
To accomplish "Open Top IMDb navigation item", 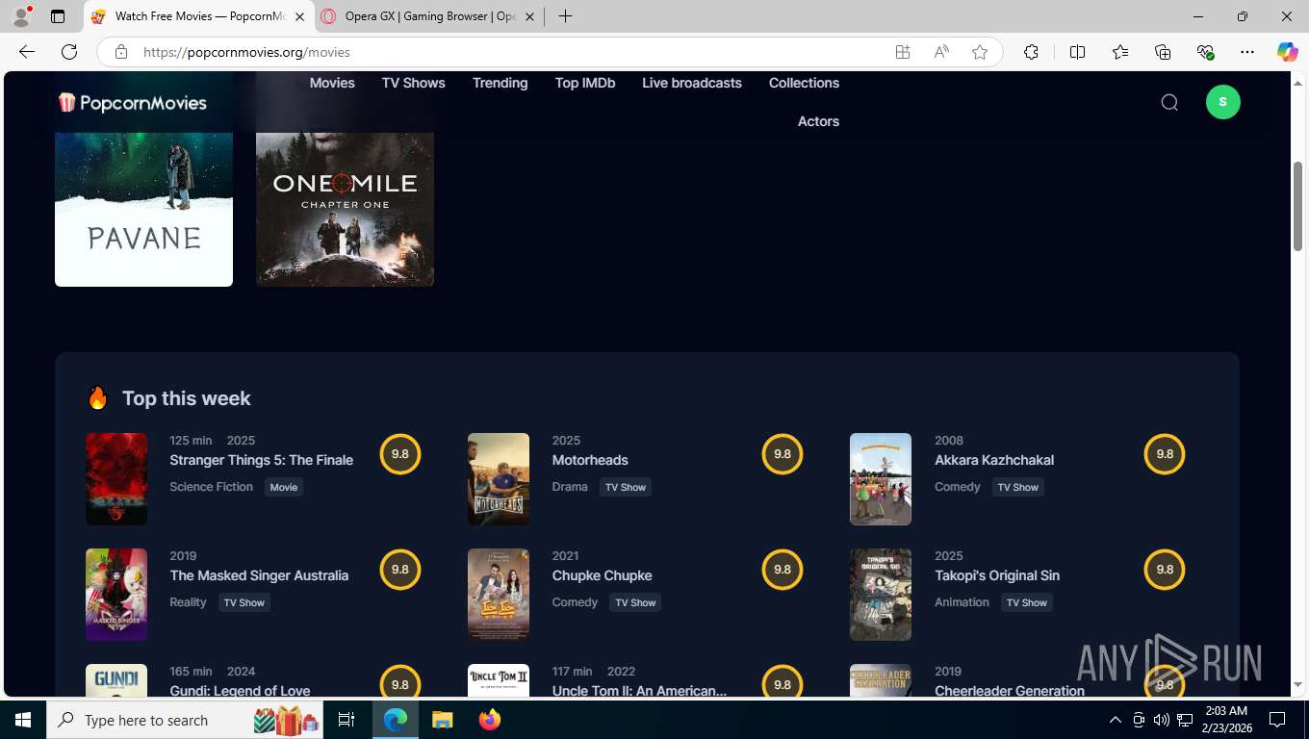I will pyautogui.click(x=585, y=83).
